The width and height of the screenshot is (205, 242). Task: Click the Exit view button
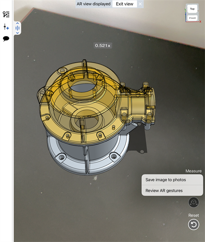pyautogui.click(x=125, y=4)
